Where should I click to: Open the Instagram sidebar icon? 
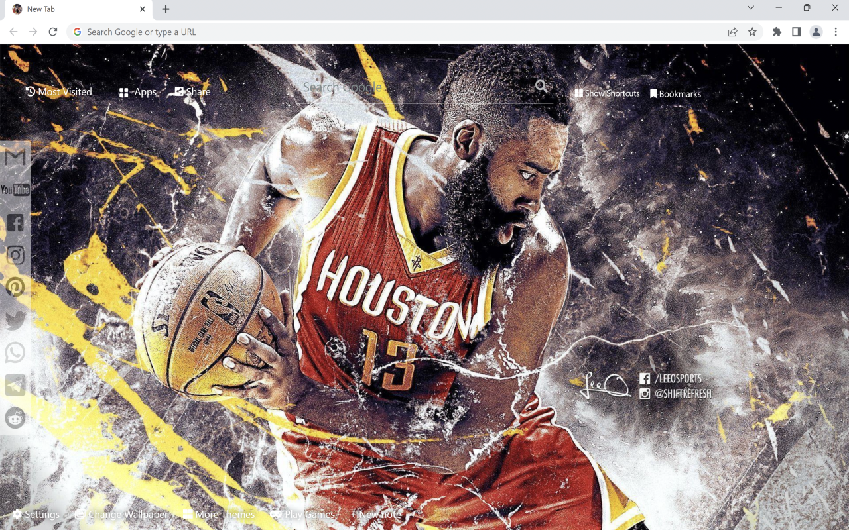(x=15, y=255)
